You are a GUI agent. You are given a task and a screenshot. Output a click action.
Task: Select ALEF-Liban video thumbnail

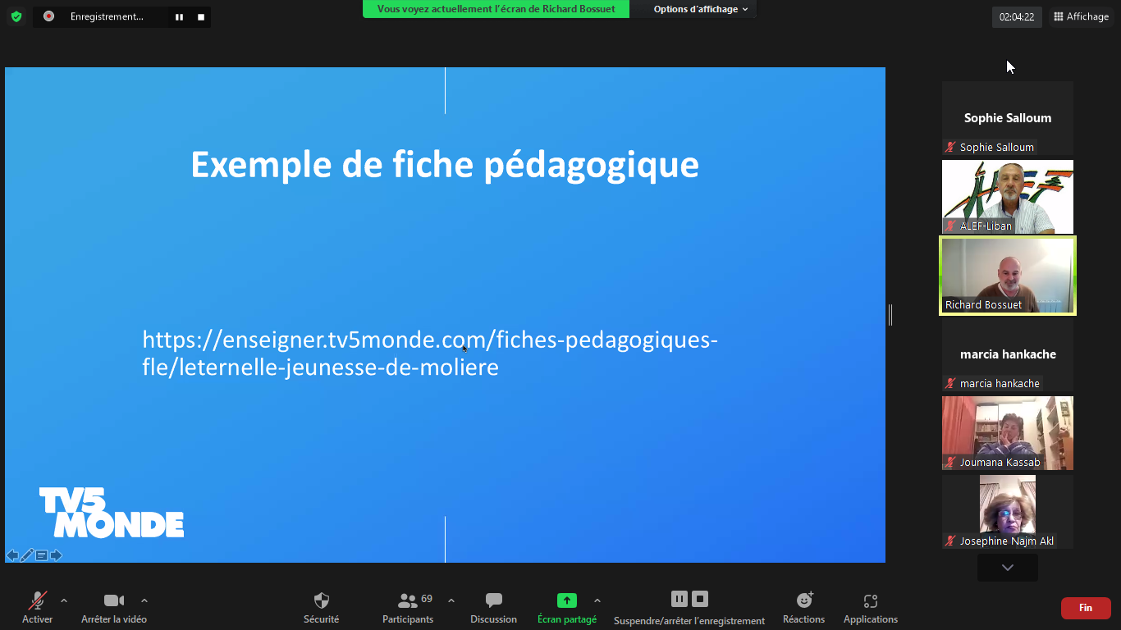coord(1008,197)
